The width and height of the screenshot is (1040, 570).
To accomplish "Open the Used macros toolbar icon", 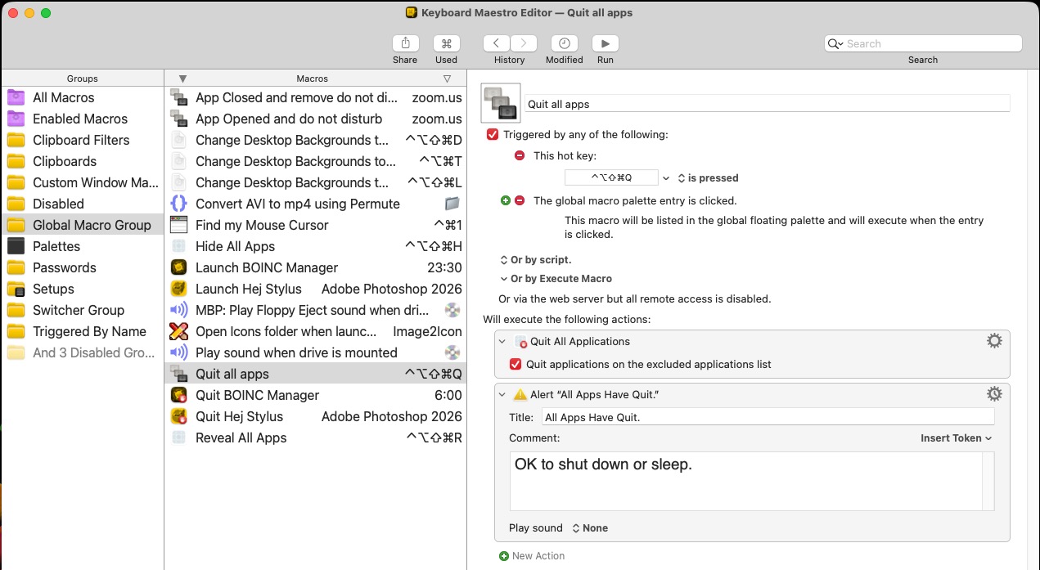I will 446,43.
